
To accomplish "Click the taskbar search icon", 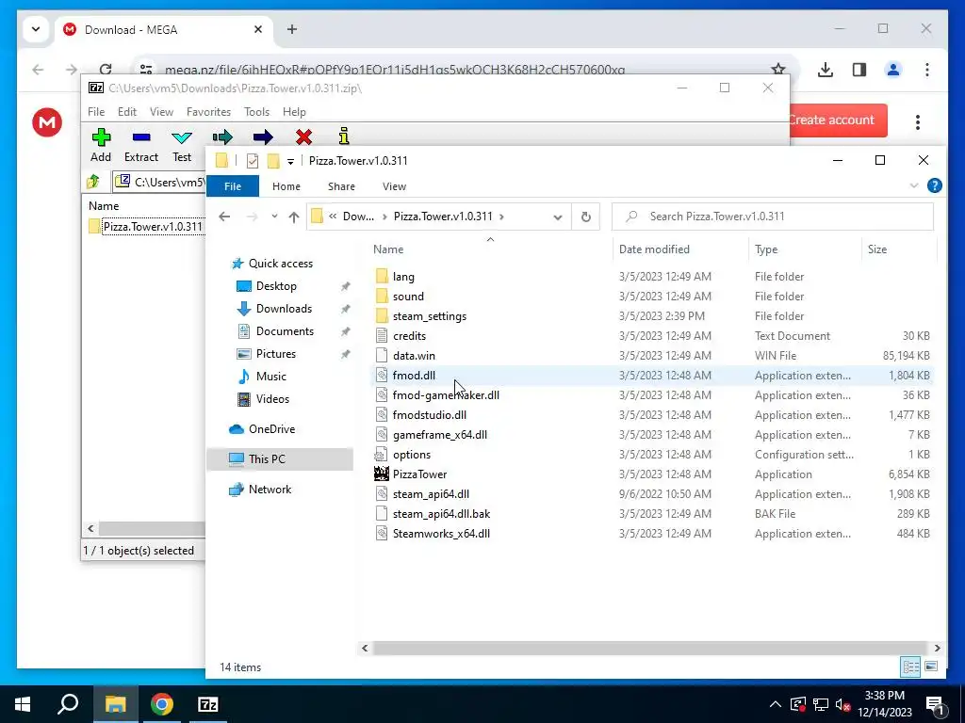I will [68, 704].
